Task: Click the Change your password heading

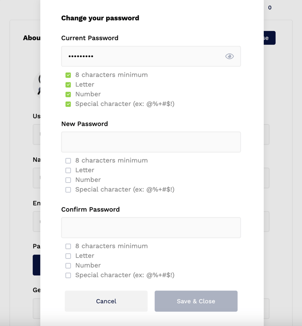Action: (x=100, y=18)
